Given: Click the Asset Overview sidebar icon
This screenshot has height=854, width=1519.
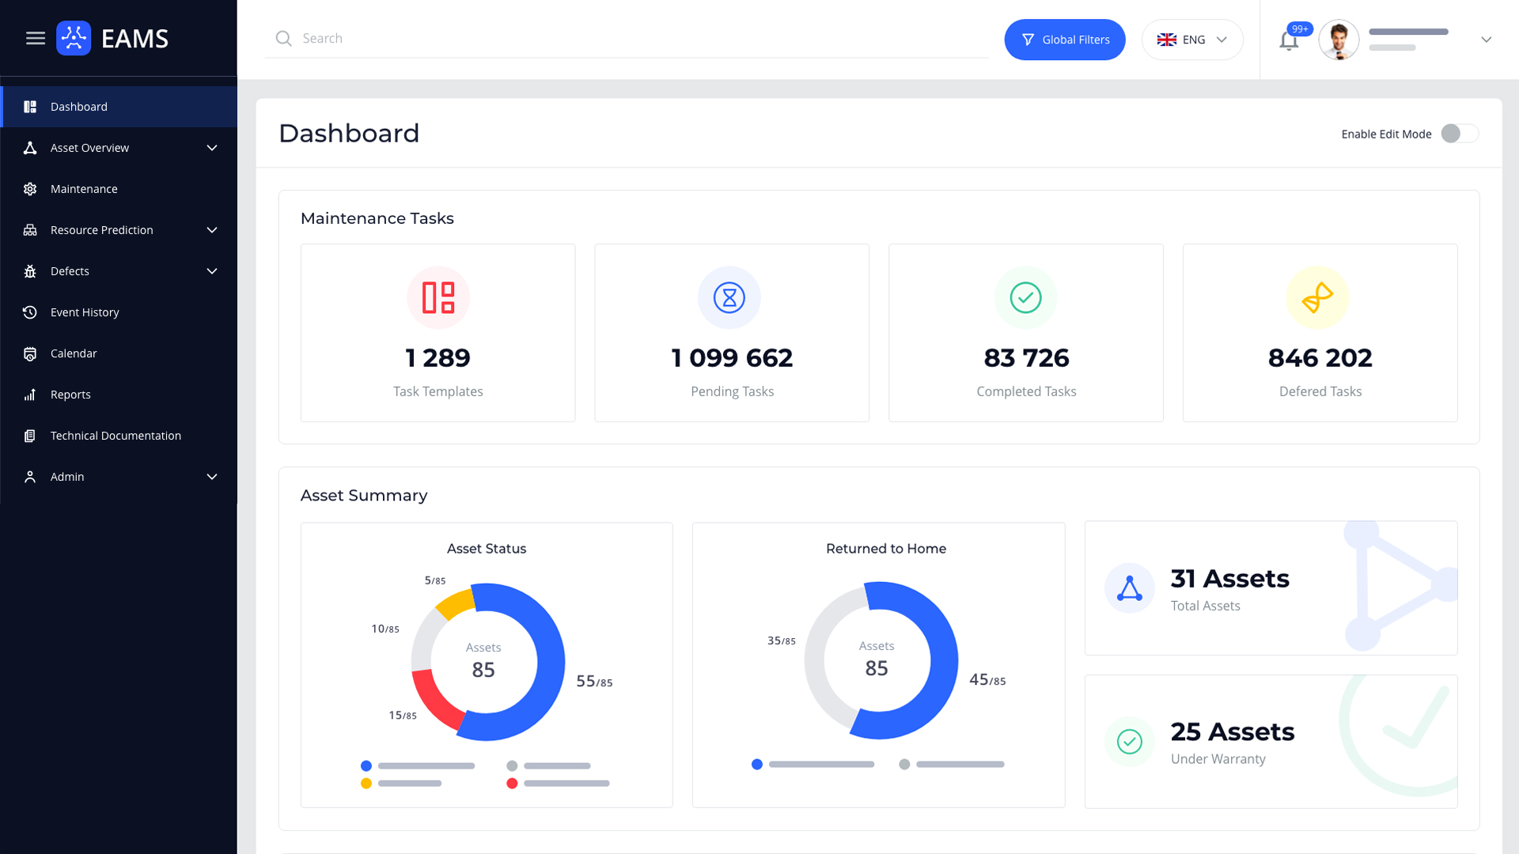Looking at the screenshot, I should [30, 148].
